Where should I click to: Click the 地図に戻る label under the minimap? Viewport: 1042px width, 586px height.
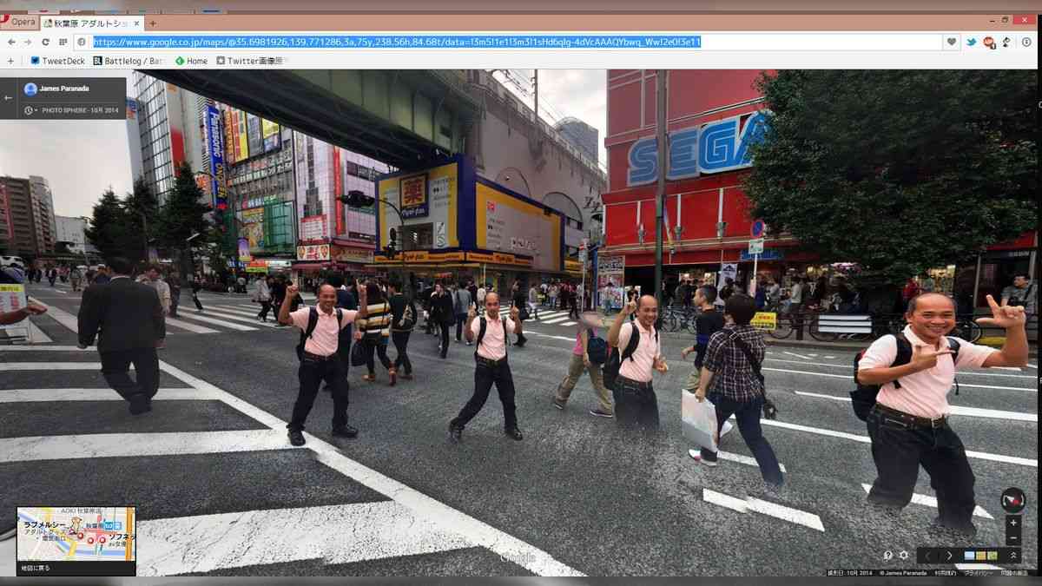tap(36, 568)
